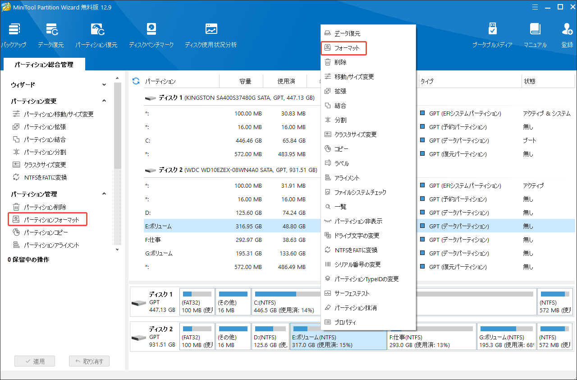Click the 使用済 column header
The image size is (577, 380).
286,81
